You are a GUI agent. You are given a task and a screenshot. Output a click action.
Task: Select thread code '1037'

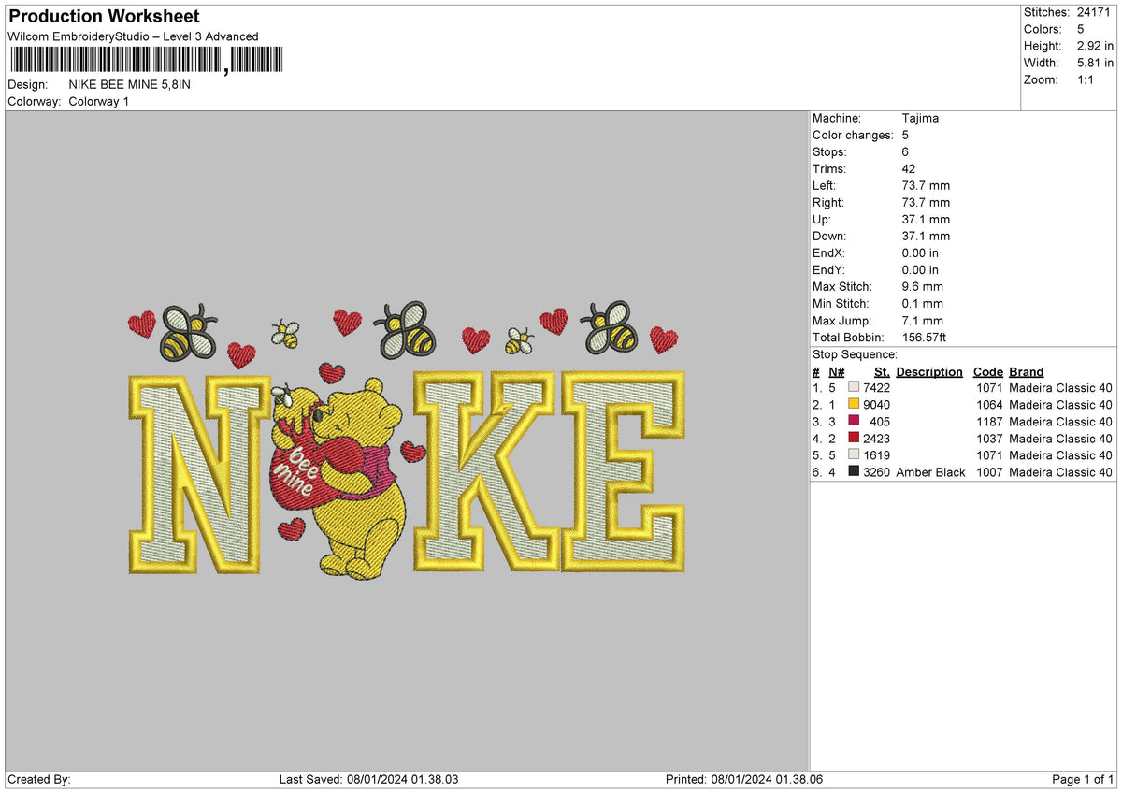pos(987,439)
